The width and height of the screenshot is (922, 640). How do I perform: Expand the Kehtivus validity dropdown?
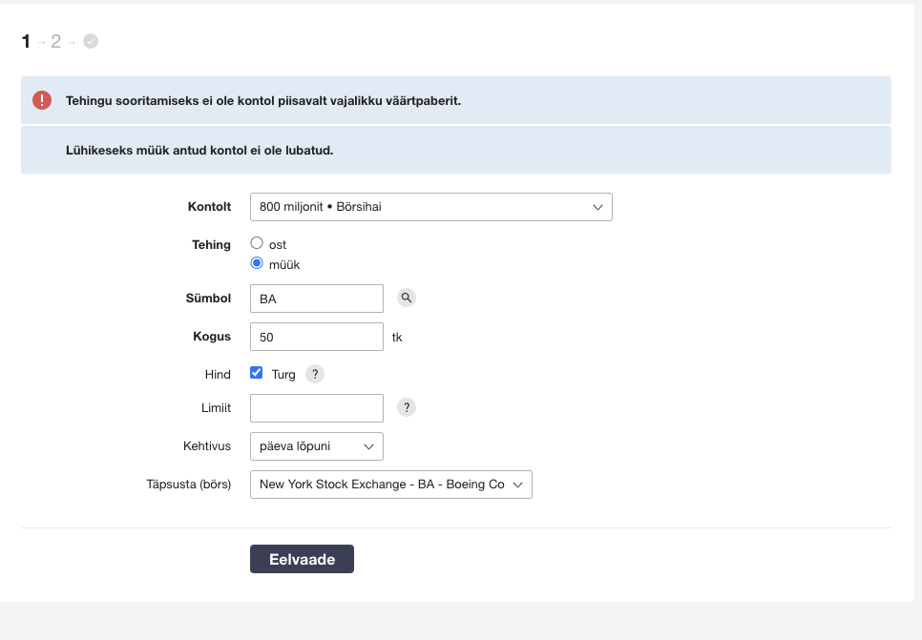coord(316,446)
